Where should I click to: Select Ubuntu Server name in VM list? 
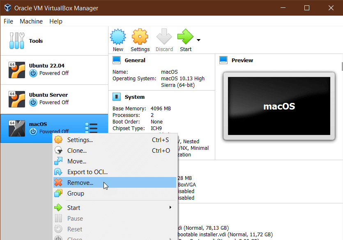click(x=48, y=95)
